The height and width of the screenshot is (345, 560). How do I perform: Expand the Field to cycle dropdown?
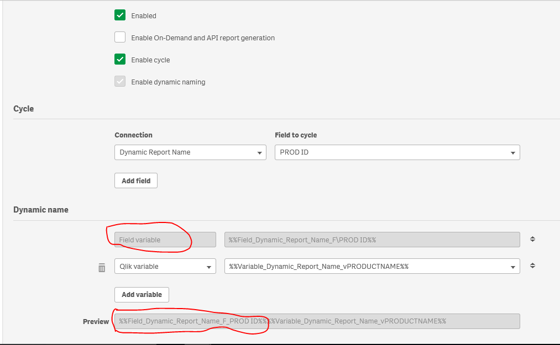pos(397,152)
